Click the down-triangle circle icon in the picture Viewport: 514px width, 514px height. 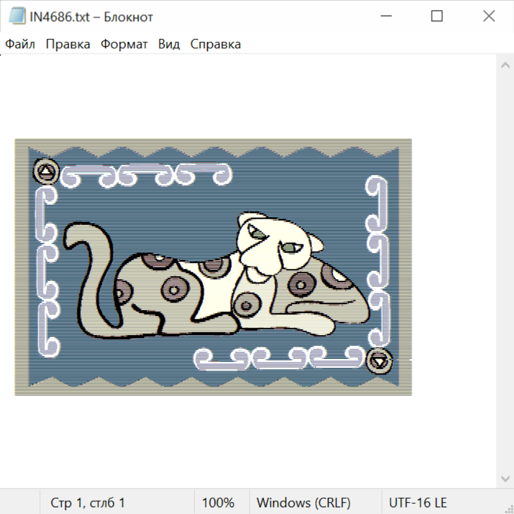coord(379,361)
